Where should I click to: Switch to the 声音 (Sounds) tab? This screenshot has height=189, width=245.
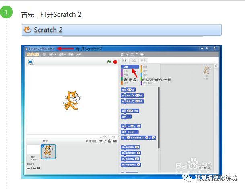pos(143,61)
